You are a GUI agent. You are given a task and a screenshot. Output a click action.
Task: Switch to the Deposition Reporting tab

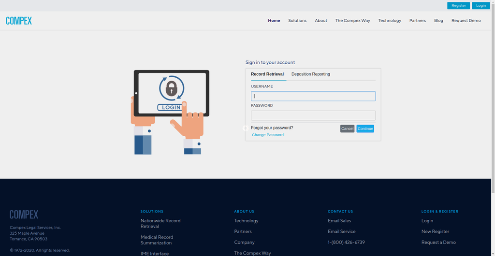311,74
